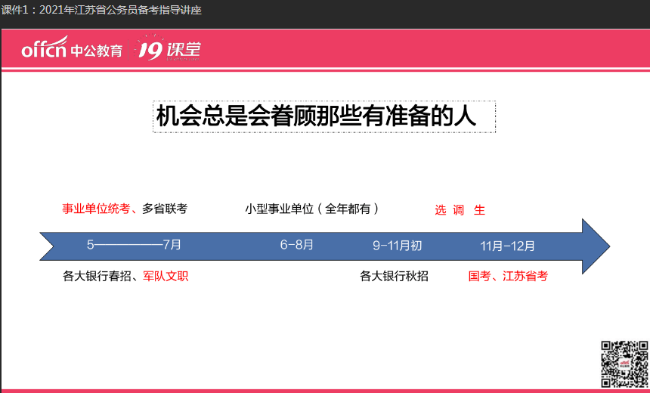Click the red 选调生 text
650x393 pixels.
tap(460, 210)
